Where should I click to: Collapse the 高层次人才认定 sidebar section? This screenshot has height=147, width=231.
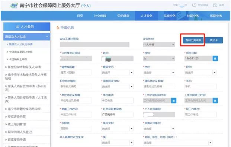coord(47,36)
